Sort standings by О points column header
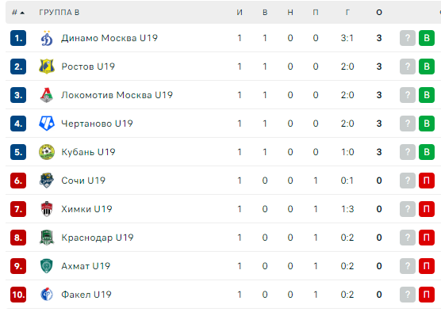441x312 pixels. 379,13
